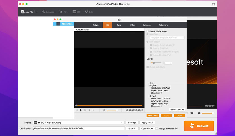The height and width of the screenshot is (136, 235).
Task: Click the orange Close button
Action: tap(179, 116)
